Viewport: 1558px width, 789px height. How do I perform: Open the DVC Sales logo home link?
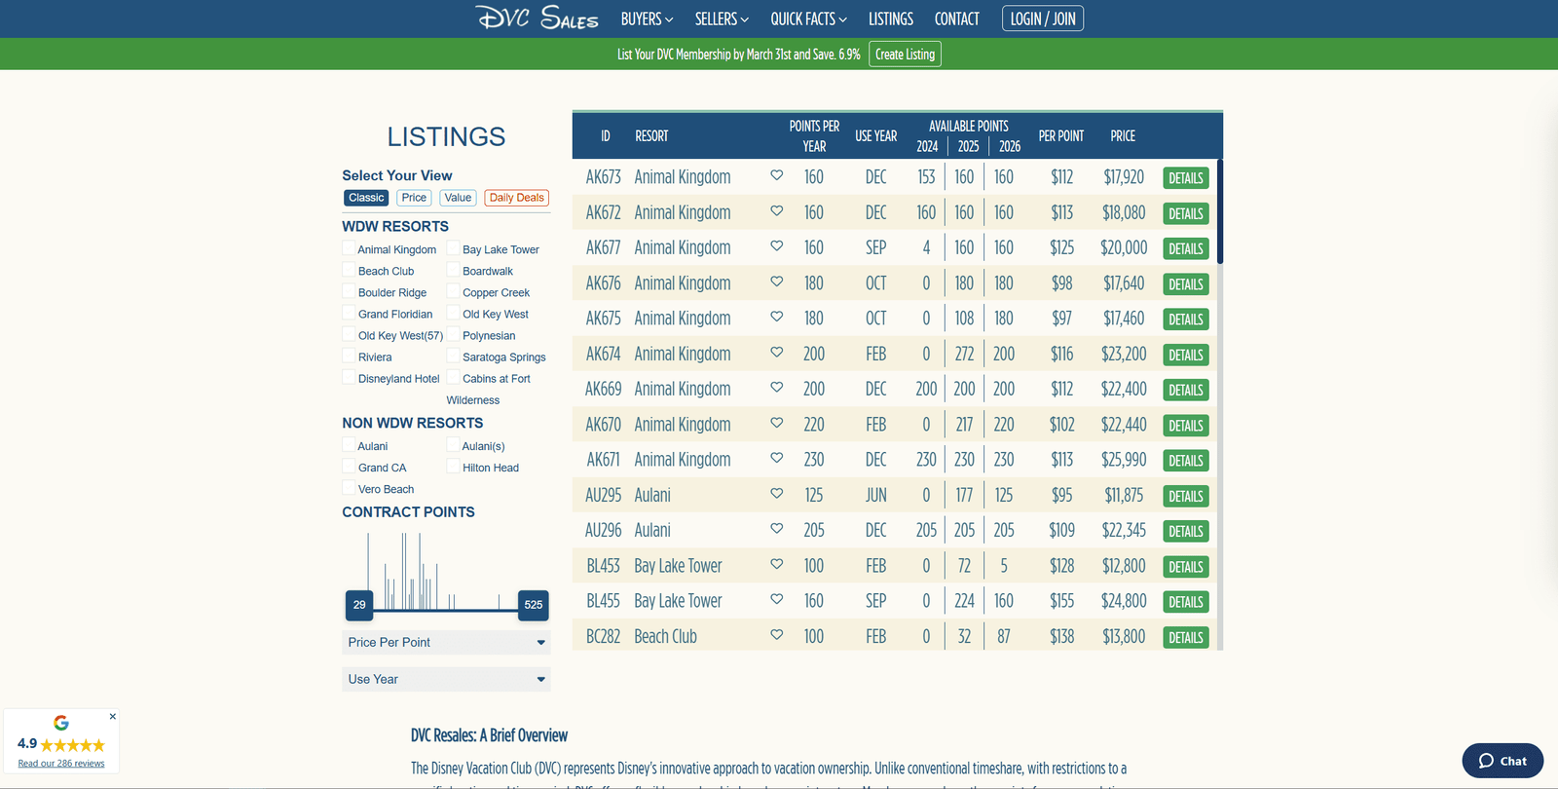[x=538, y=18]
